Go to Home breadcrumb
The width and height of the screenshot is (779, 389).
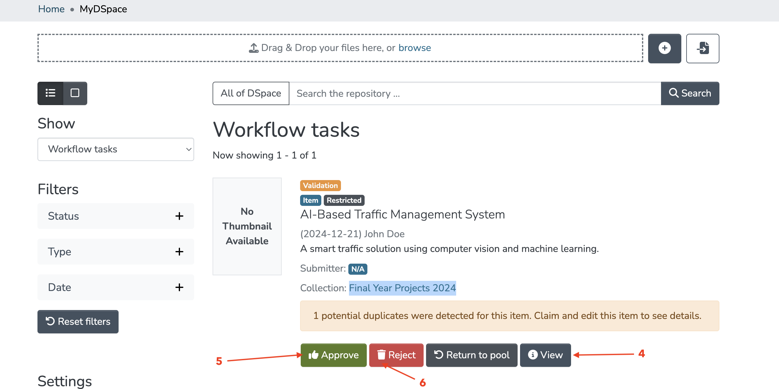click(51, 9)
